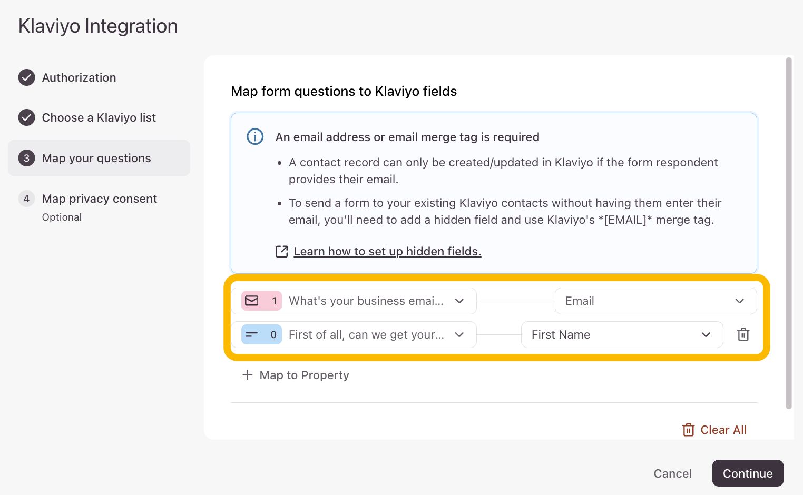Viewport: 803px width, 495px height.
Task: Delete the First Name mapping with trash icon
Action: point(743,334)
